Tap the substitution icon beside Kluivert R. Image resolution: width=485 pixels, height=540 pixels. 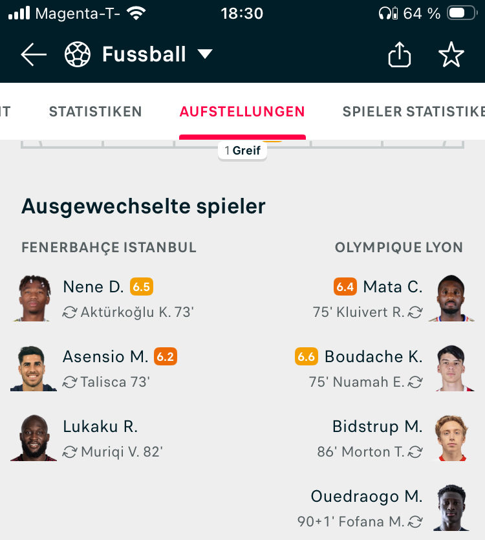415,312
